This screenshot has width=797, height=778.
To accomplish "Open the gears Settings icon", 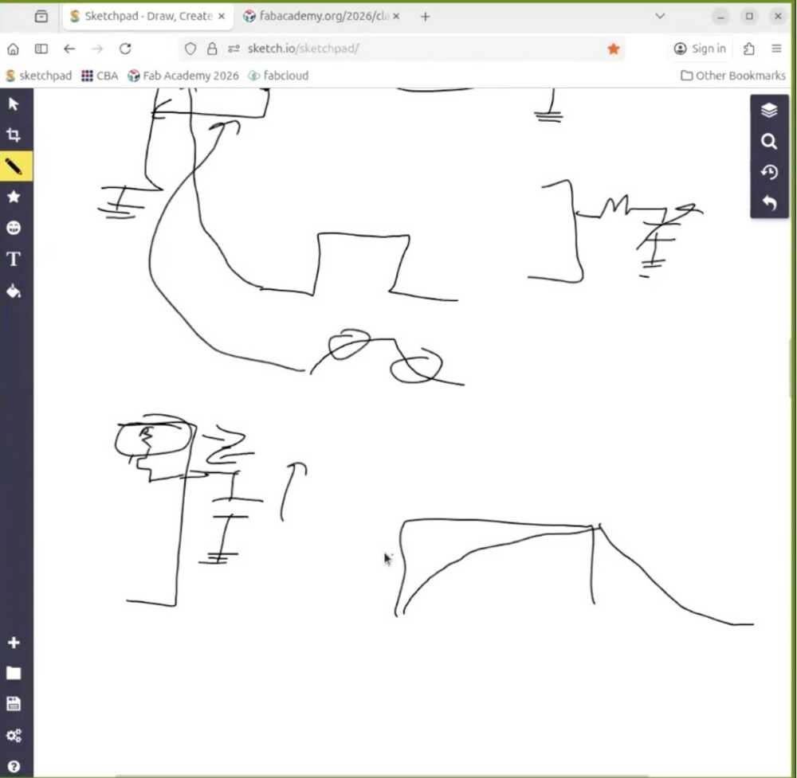I will (14, 735).
